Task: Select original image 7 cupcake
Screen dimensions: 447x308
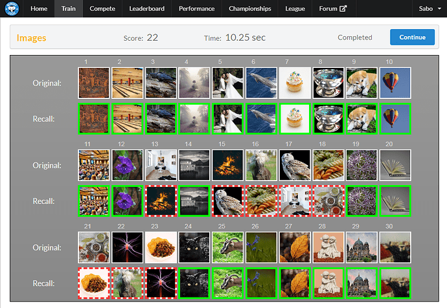Action: coord(295,83)
